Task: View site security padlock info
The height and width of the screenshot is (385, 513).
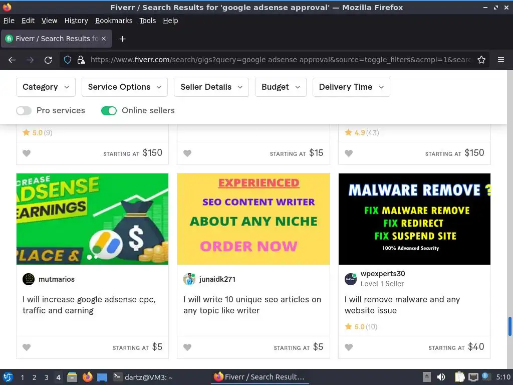Action: 81,60
